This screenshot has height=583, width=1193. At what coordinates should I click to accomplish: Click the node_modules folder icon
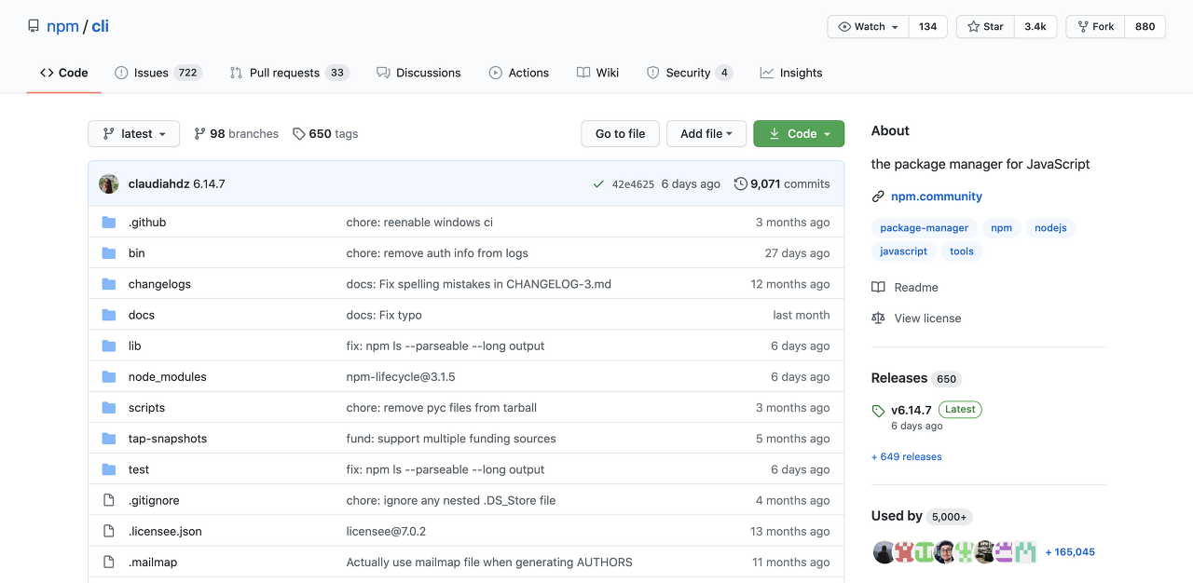109,377
